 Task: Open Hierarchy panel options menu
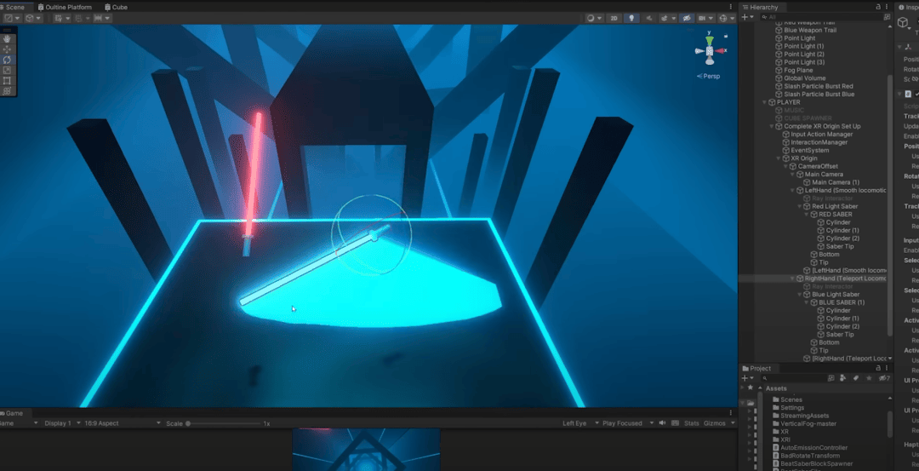click(x=888, y=7)
